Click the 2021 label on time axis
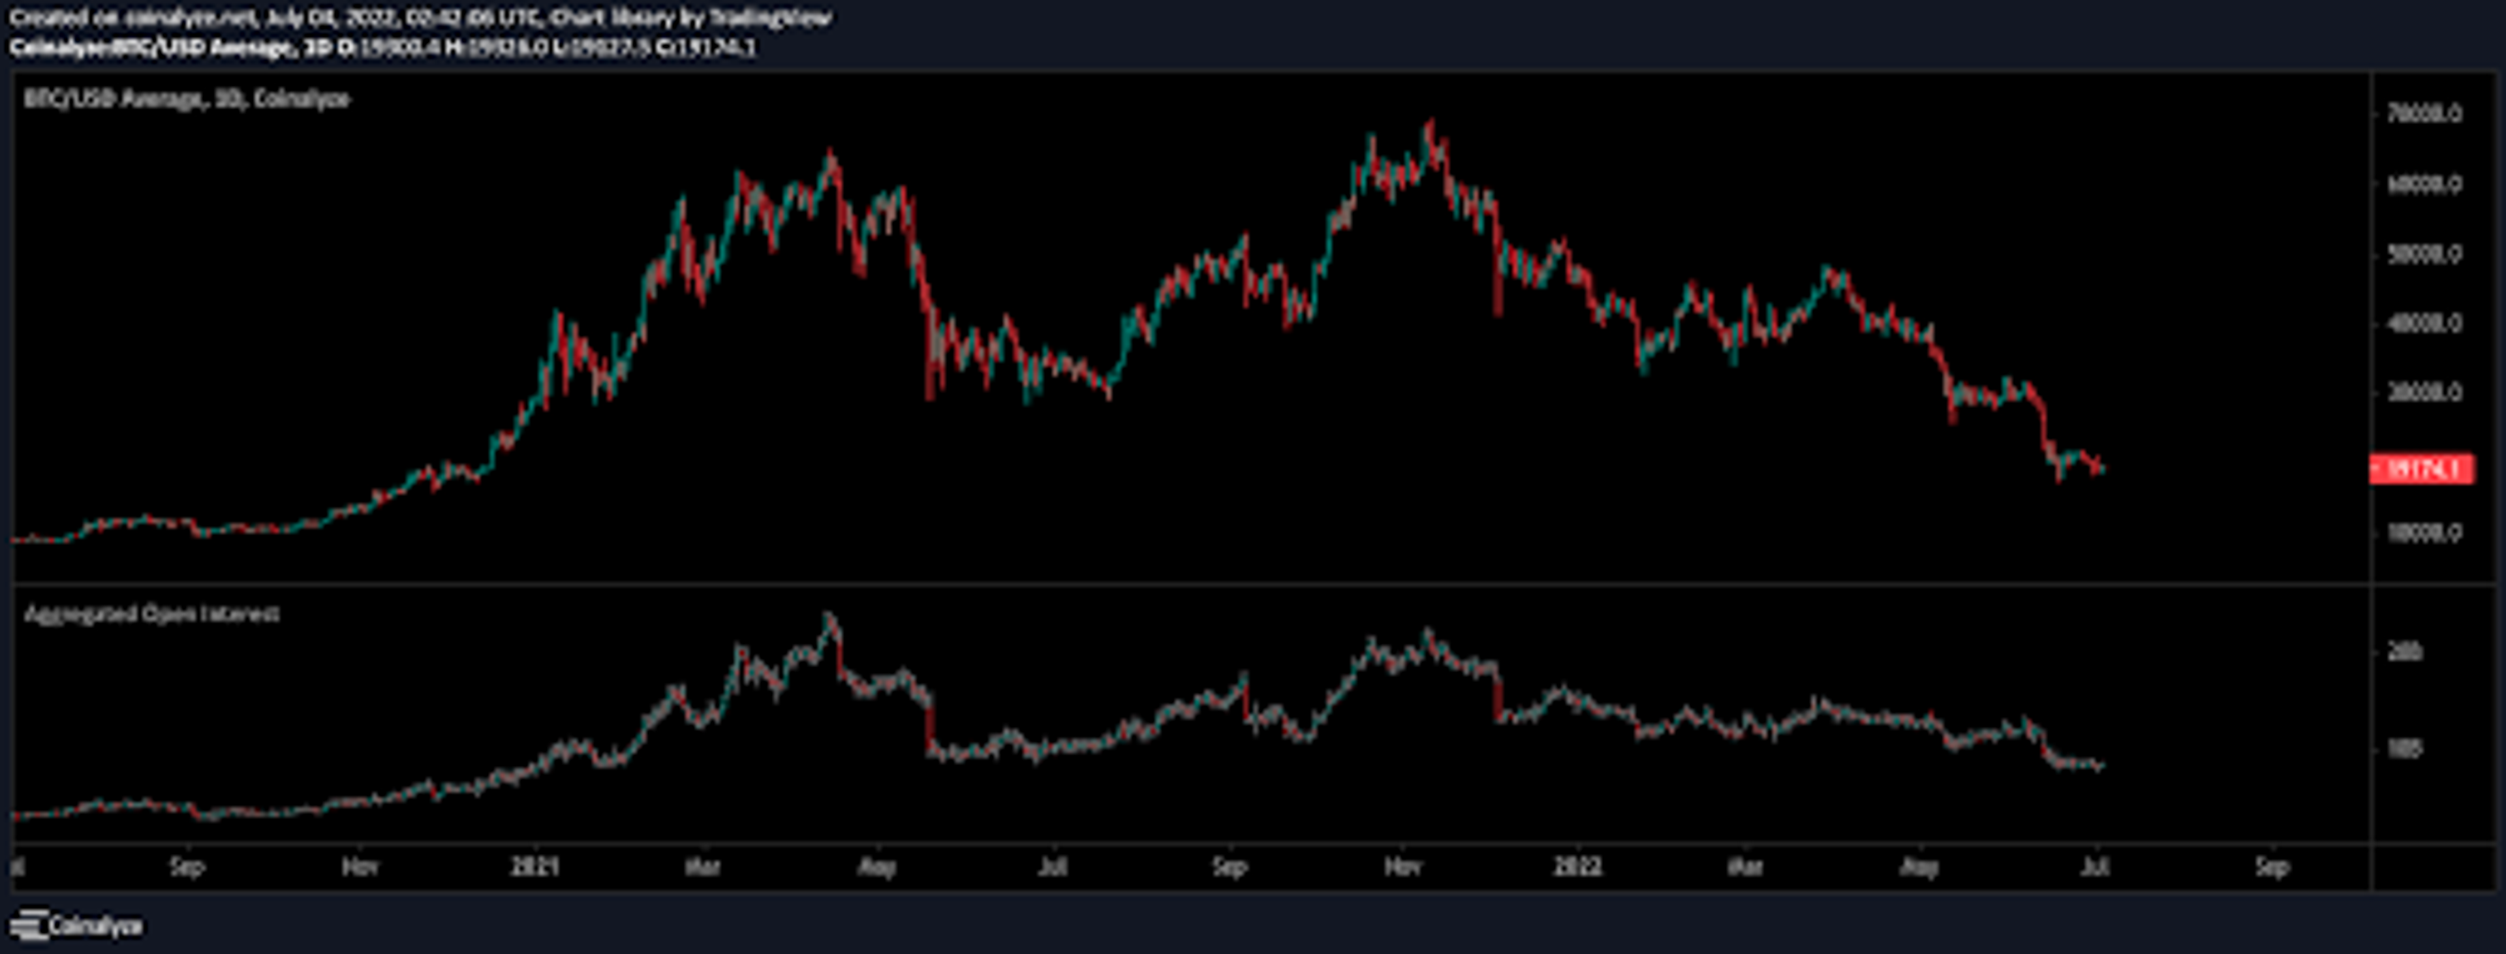Screen dimensions: 2506x954 click(535, 867)
